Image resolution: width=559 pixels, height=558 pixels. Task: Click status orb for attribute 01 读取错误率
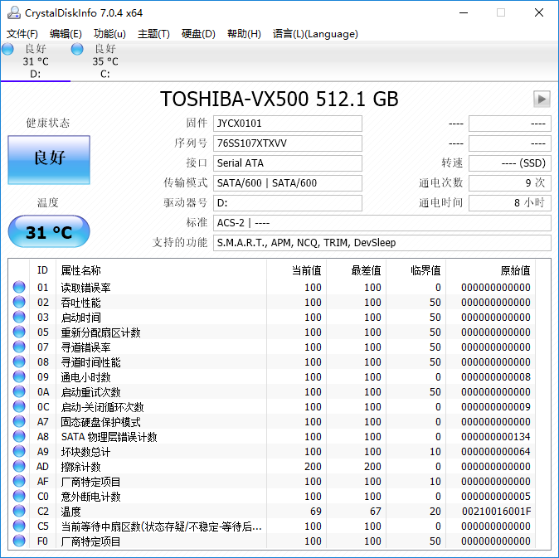click(19, 288)
